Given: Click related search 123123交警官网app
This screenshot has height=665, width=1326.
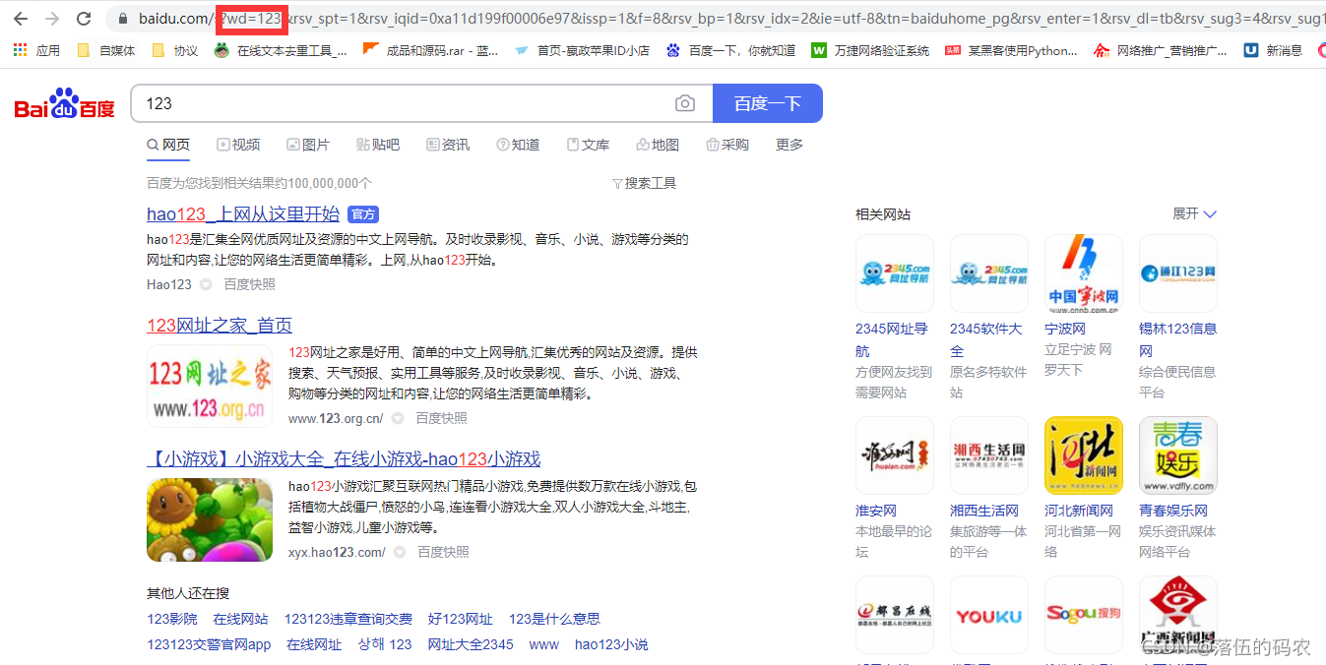Looking at the screenshot, I should pyautogui.click(x=209, y=645).
